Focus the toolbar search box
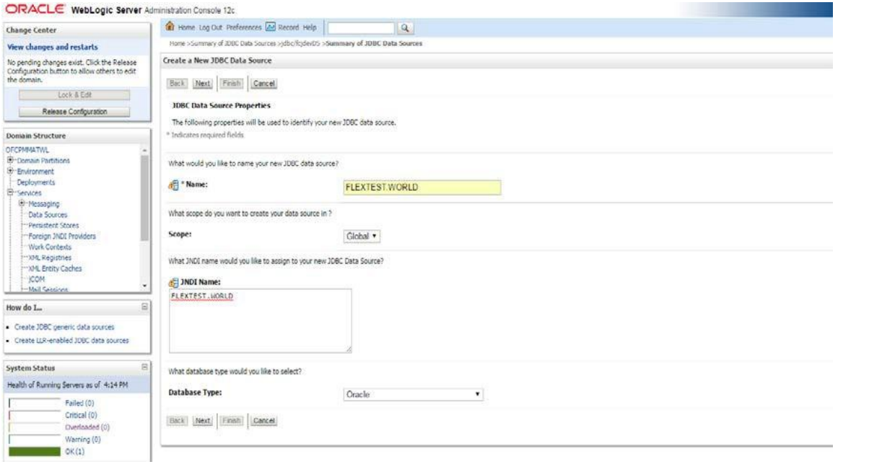882x472 pixels. tap(362, 28)
